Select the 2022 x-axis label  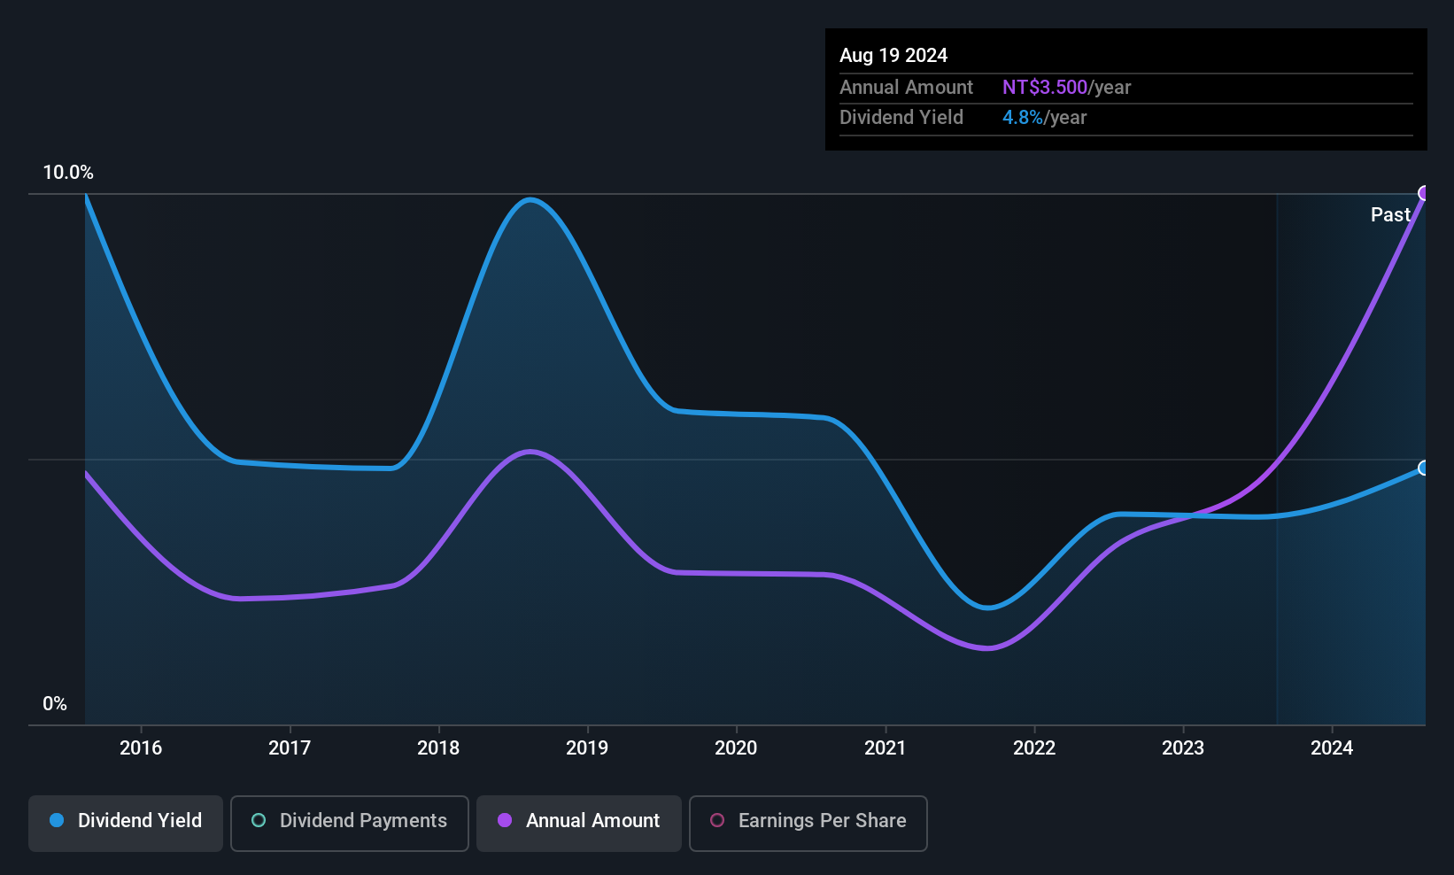pos(1034,748)
